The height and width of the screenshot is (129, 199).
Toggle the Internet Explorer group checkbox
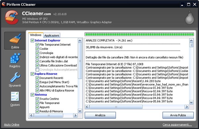click(x=32, y=40)
